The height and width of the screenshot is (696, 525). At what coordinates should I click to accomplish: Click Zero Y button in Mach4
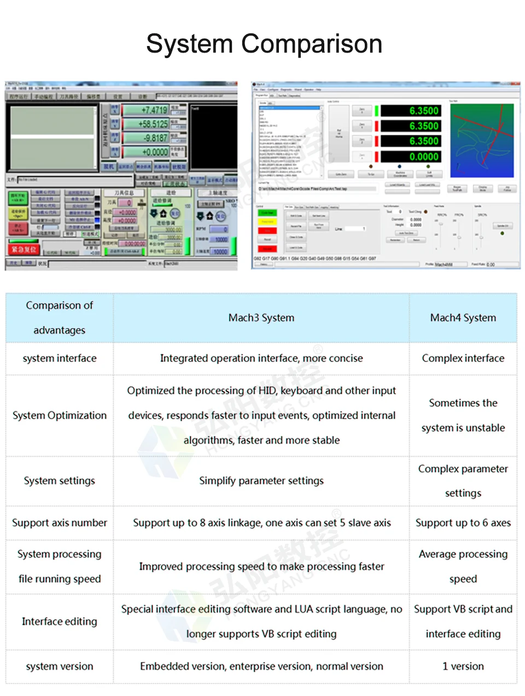coord(362,125)
